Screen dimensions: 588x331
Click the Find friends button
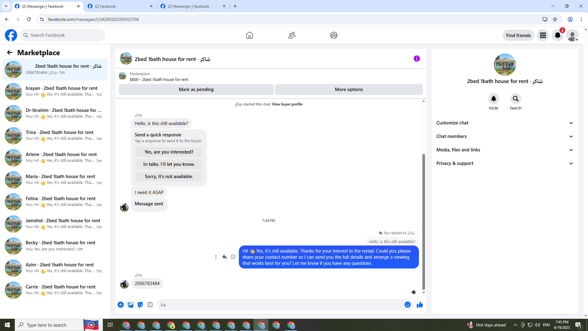click(x=518, y=35)
